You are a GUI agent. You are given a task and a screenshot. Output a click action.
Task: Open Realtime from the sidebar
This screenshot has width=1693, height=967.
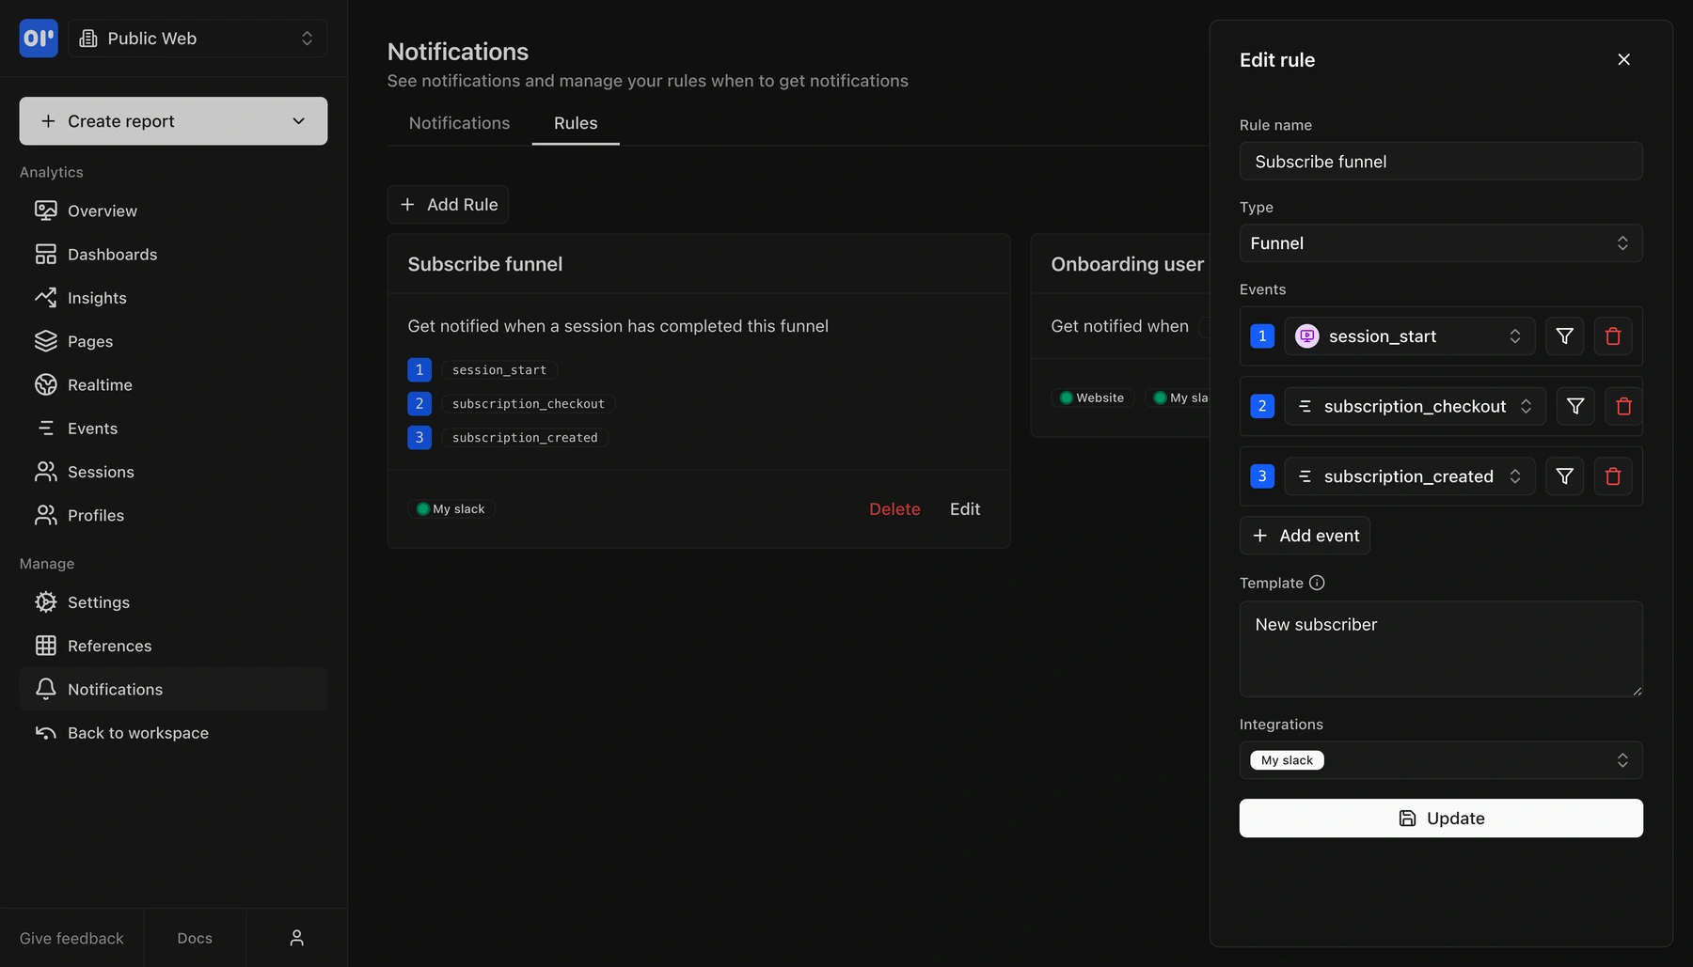pos(100,385)
